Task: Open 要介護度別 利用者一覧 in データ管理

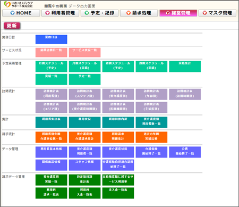Action: (x=84, y=152)
